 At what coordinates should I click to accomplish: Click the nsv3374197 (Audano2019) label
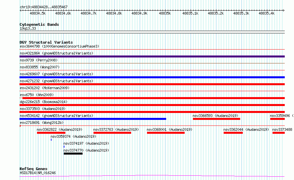click(x=86, y=143)
